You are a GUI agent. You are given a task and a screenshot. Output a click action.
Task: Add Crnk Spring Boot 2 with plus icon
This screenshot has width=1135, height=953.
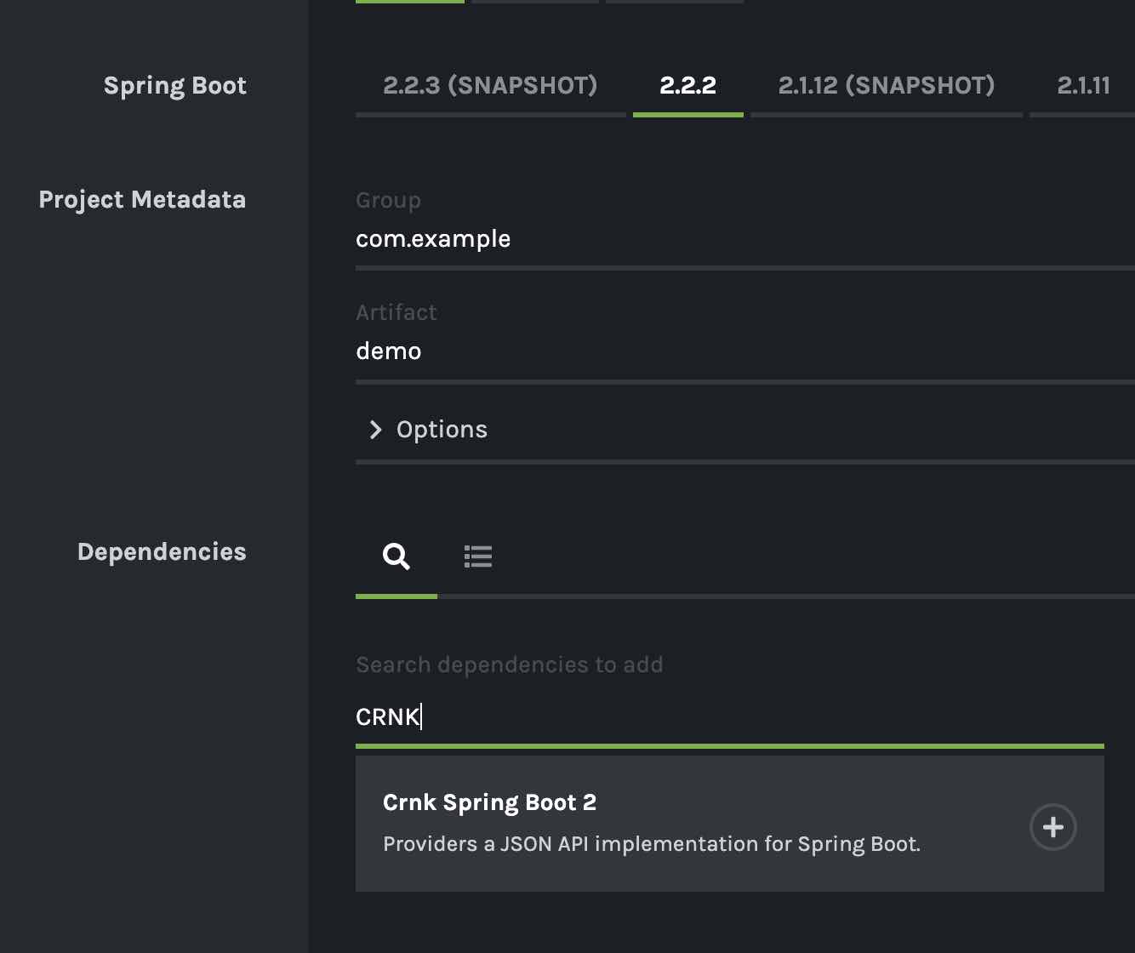(1053, 827)
